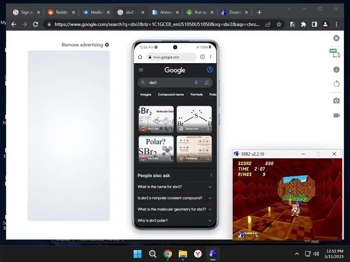
Task: Open the phone browser tab switcher
Action: [x=202, y=57]
